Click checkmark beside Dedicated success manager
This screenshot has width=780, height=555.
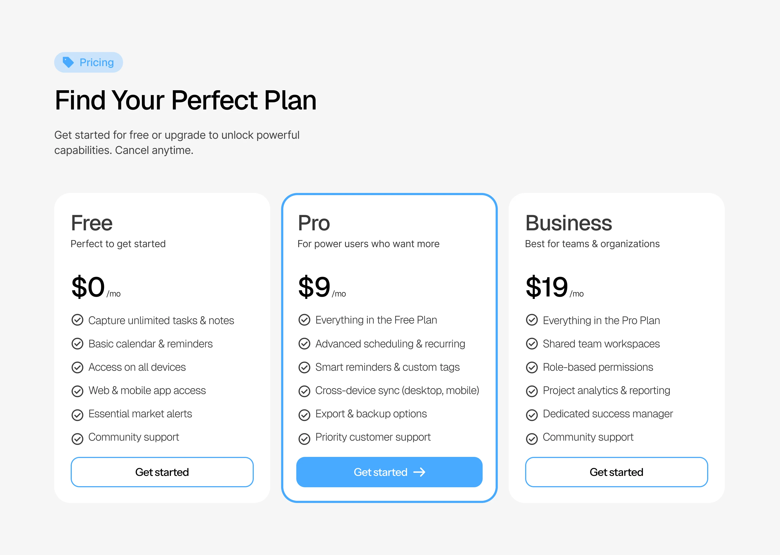532,415
